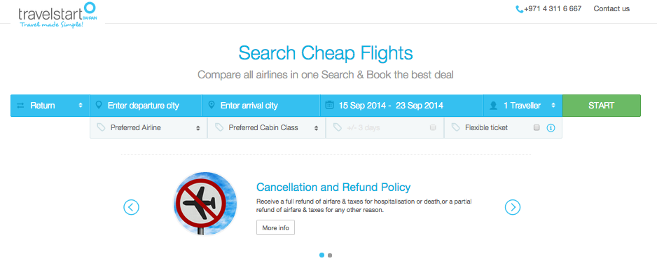
Task: Click the Enter arrival city field
Action: coord(261,106)
